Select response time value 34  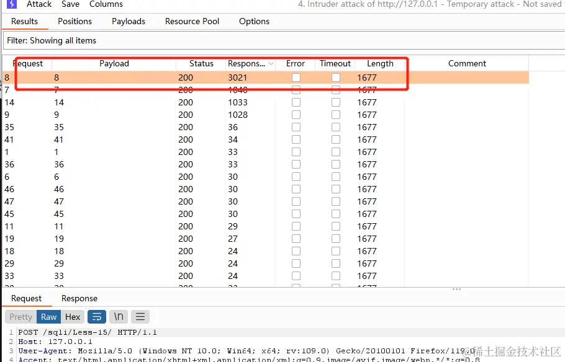(x=233, y=139)
